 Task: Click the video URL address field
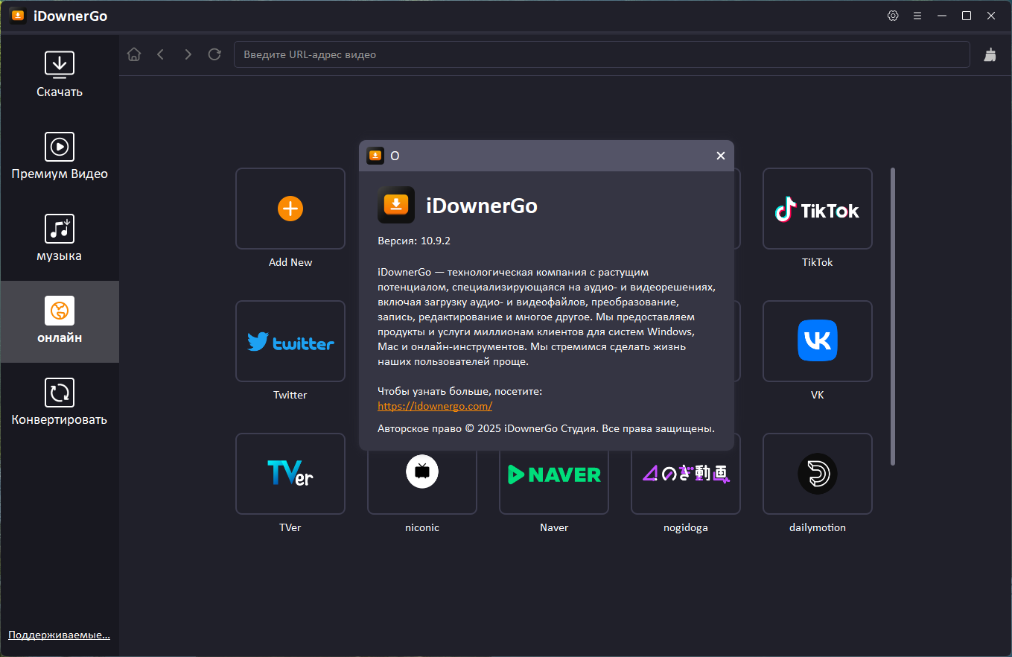tap(602, 54)
